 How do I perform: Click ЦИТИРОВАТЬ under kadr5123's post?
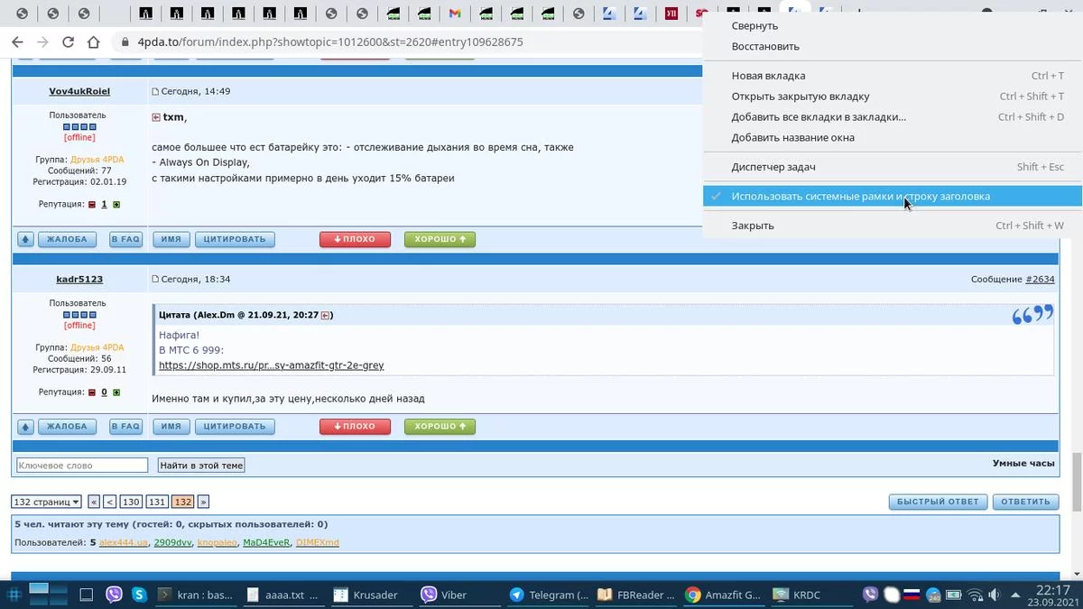coord(235,427)
